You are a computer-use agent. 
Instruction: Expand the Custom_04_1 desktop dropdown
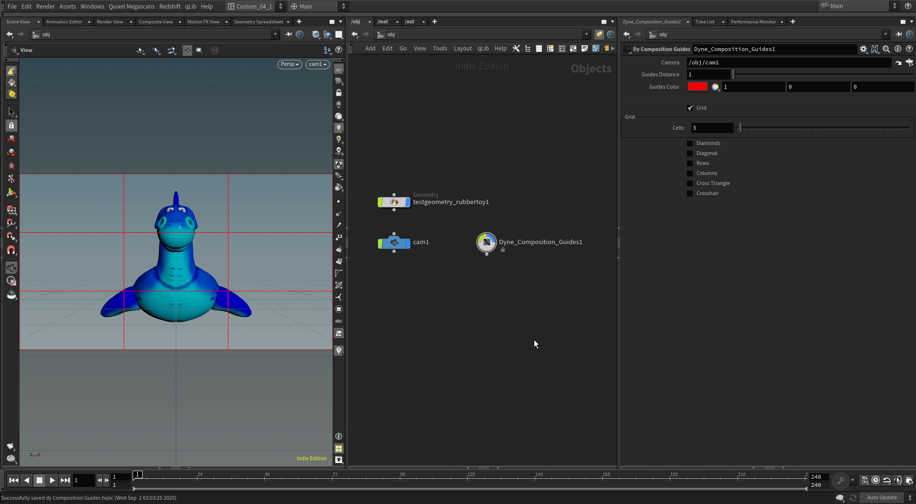click(x=255, y=6)
